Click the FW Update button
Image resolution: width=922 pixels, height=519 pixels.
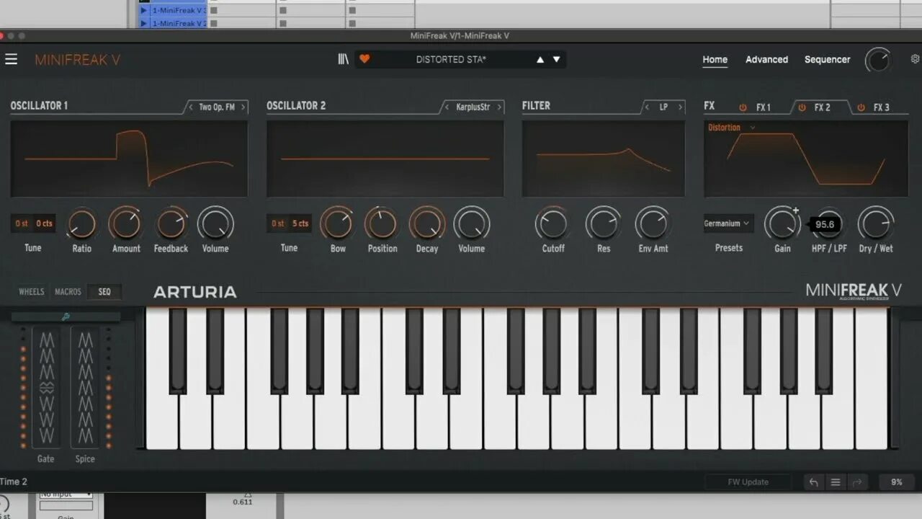point(748,482)
